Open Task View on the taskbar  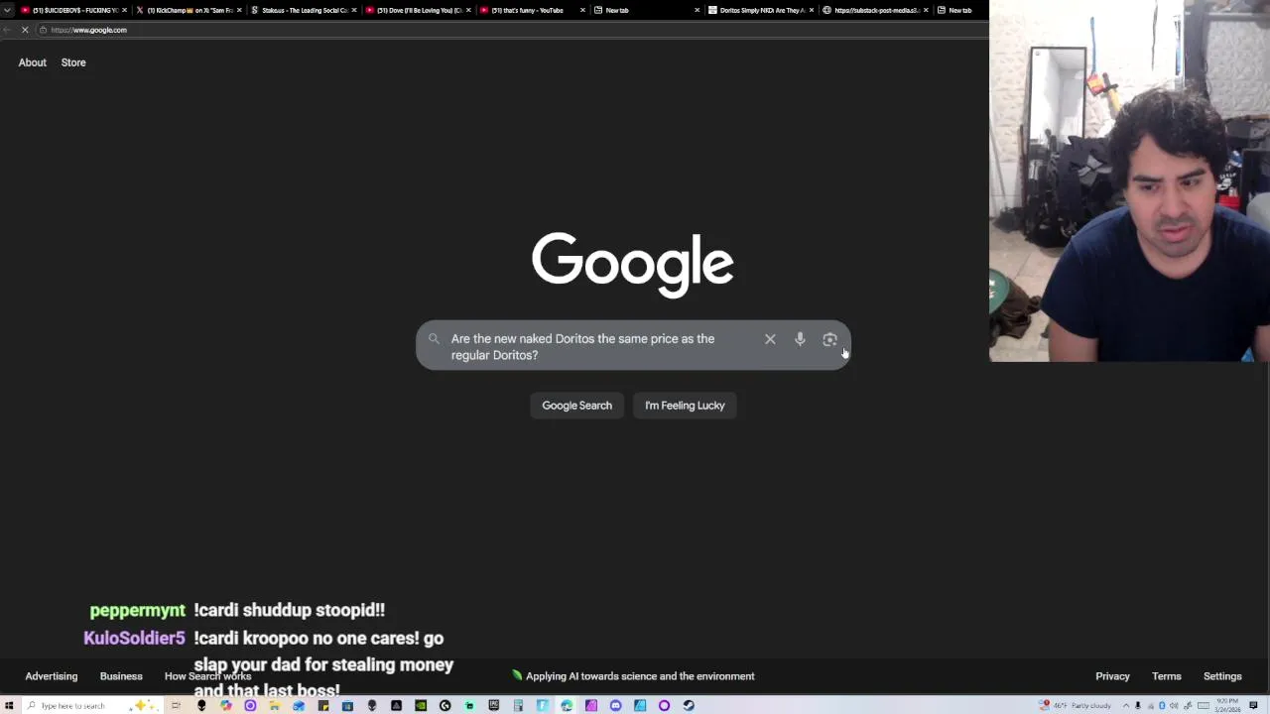point(176,705)
